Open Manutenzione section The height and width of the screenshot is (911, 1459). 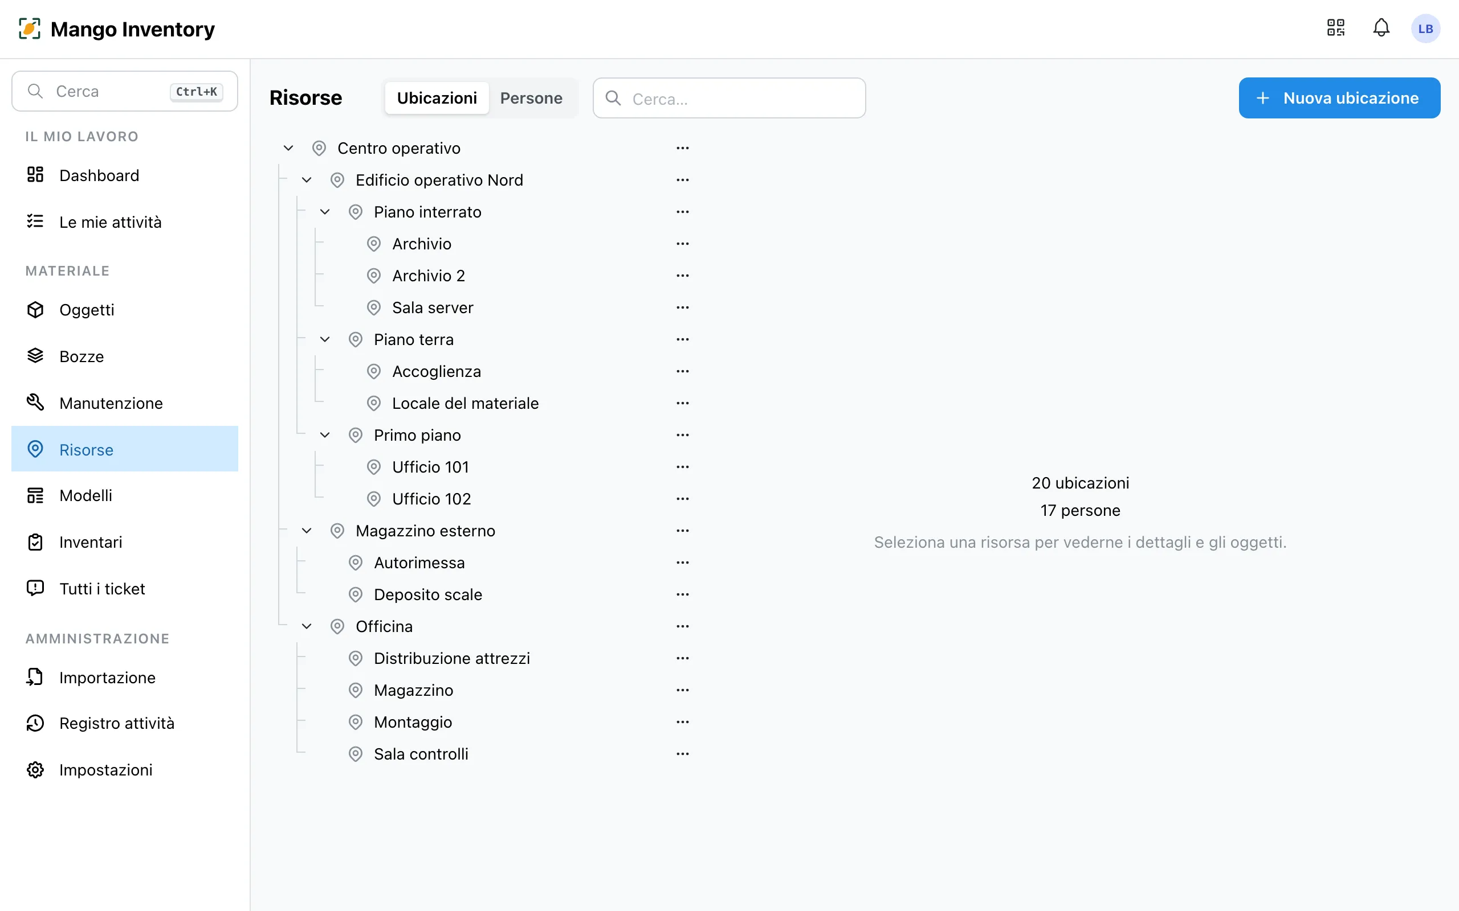point(125,403)
